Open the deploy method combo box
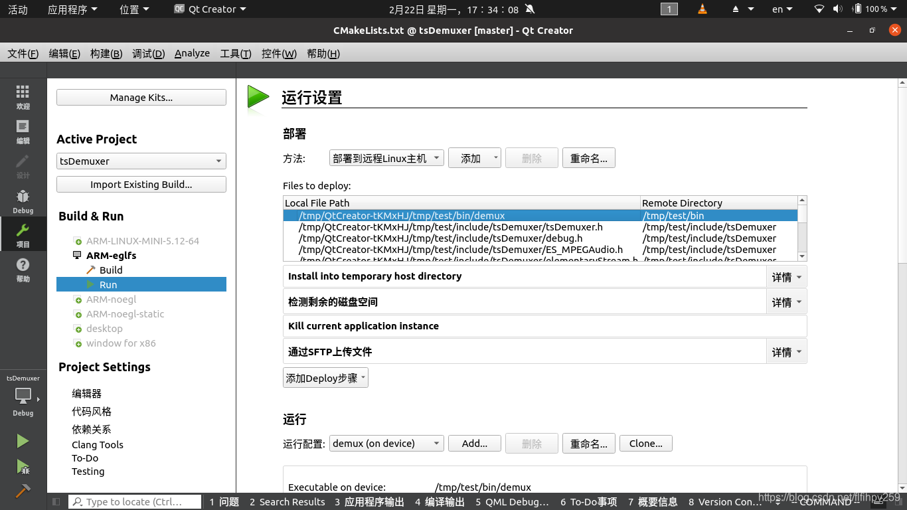907x510 pixels. 386,158
